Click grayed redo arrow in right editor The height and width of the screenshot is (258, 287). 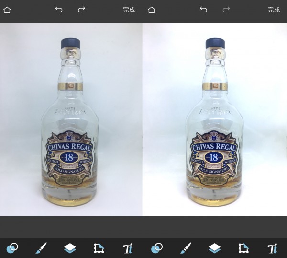(x=226, y=10)
